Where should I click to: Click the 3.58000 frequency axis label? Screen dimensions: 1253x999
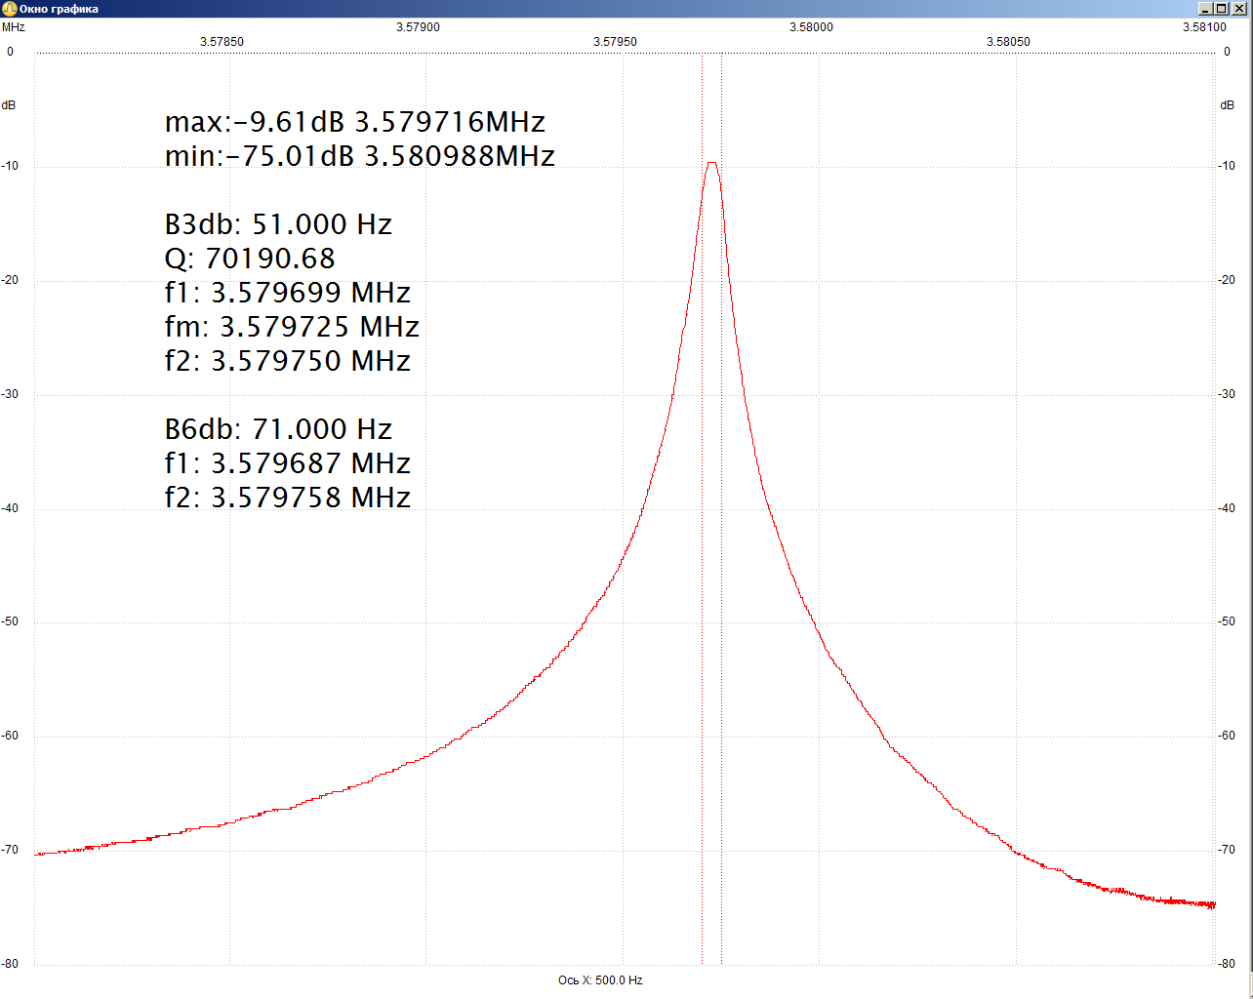811,27
